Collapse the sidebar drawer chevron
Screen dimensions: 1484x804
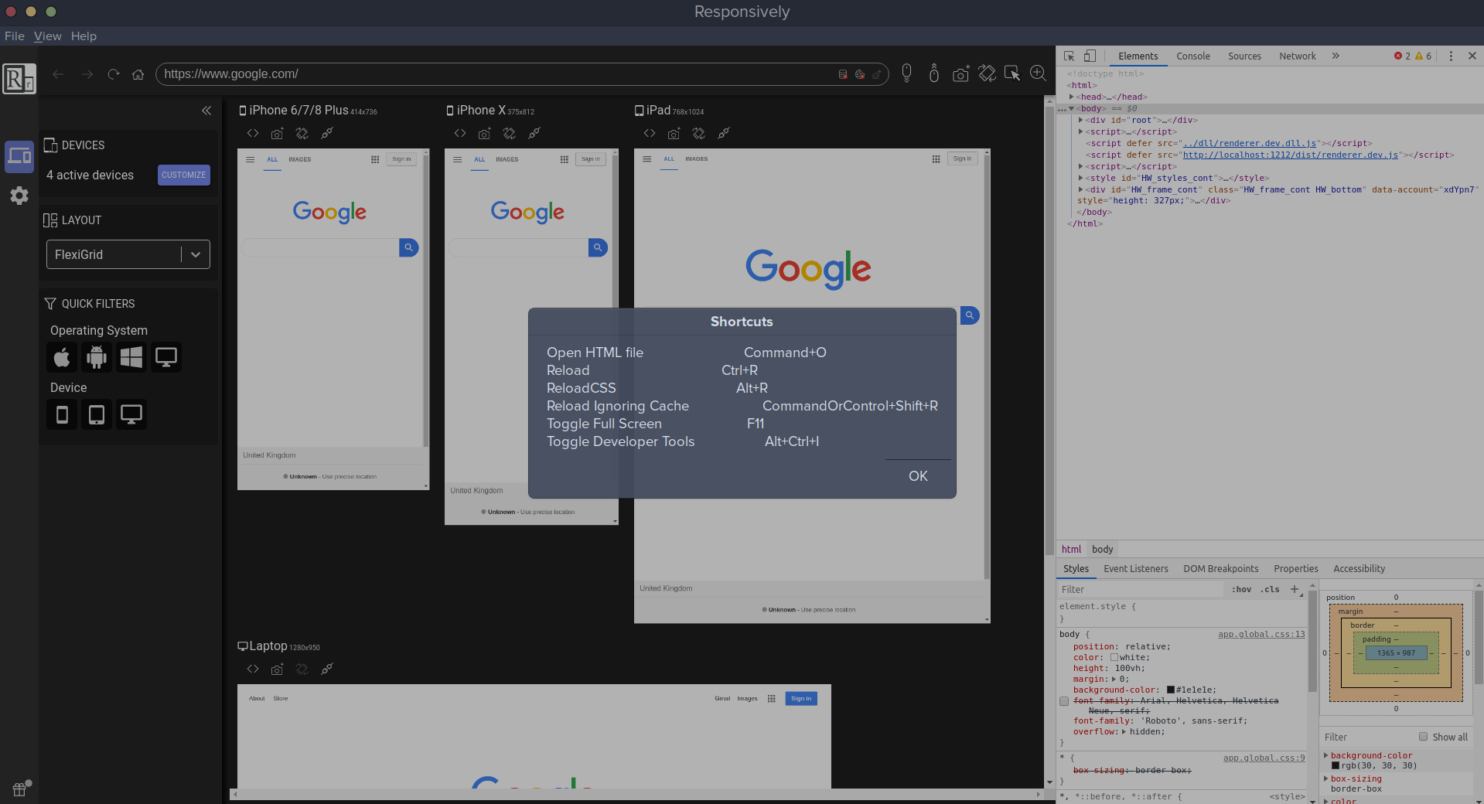[206, 111]
